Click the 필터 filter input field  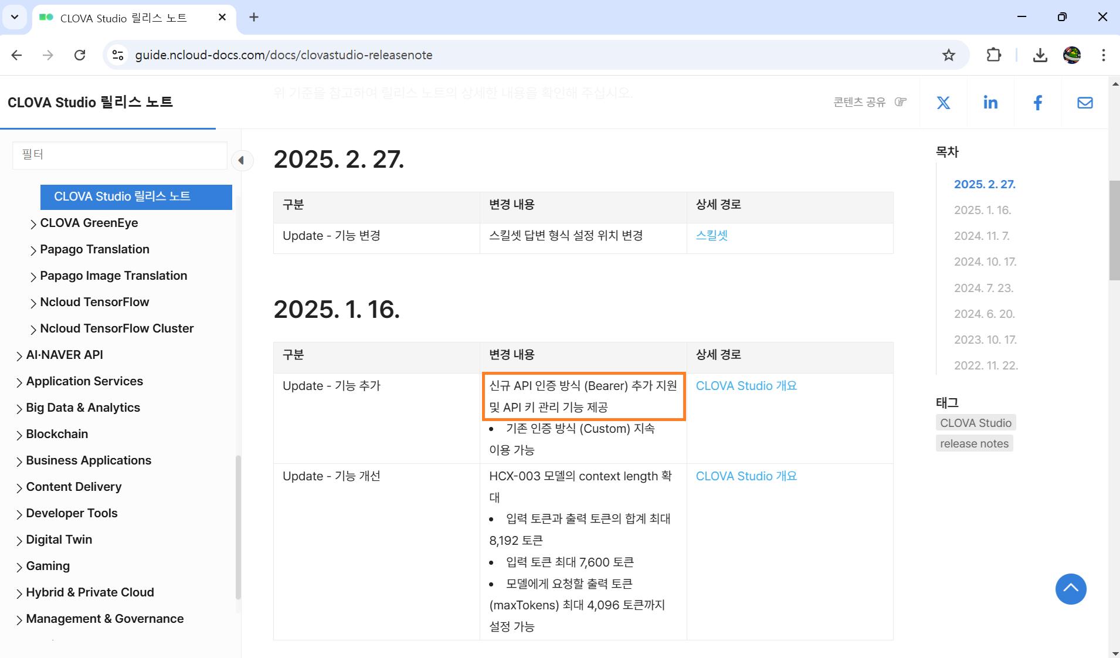point(120,155)
